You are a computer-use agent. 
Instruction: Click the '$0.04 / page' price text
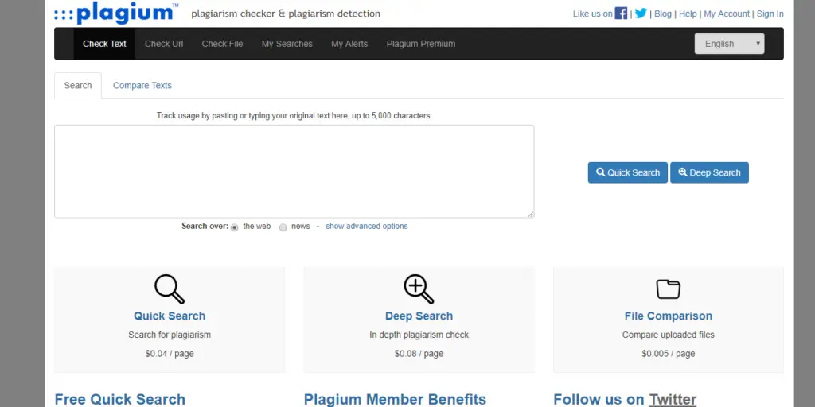(x=170, y=354)
